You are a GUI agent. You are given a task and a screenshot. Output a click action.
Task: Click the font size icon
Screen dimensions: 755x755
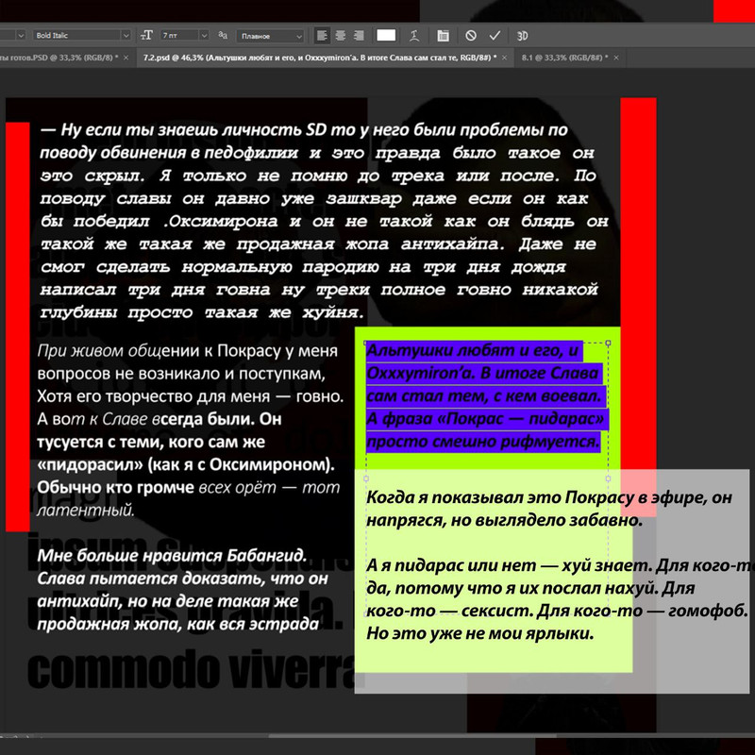[x=146, y=35]
